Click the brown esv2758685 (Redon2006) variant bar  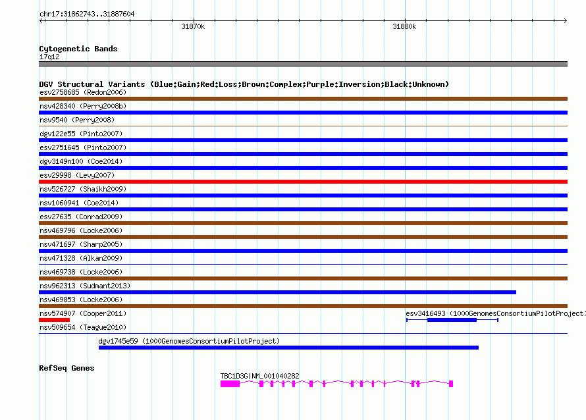[303, 99]
